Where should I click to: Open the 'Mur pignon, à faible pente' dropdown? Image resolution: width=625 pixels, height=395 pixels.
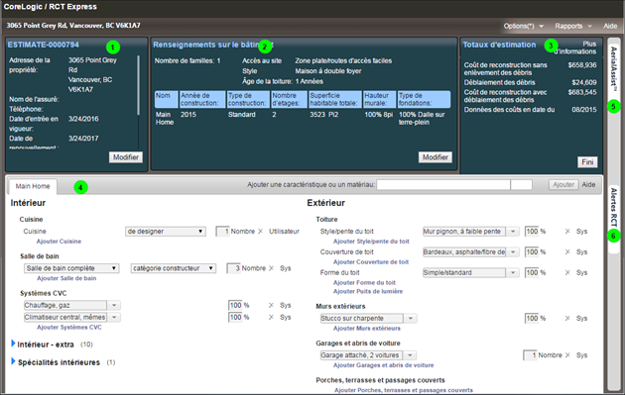513,232
